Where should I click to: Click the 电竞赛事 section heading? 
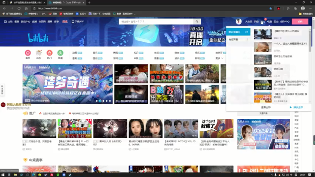(36, 160)
